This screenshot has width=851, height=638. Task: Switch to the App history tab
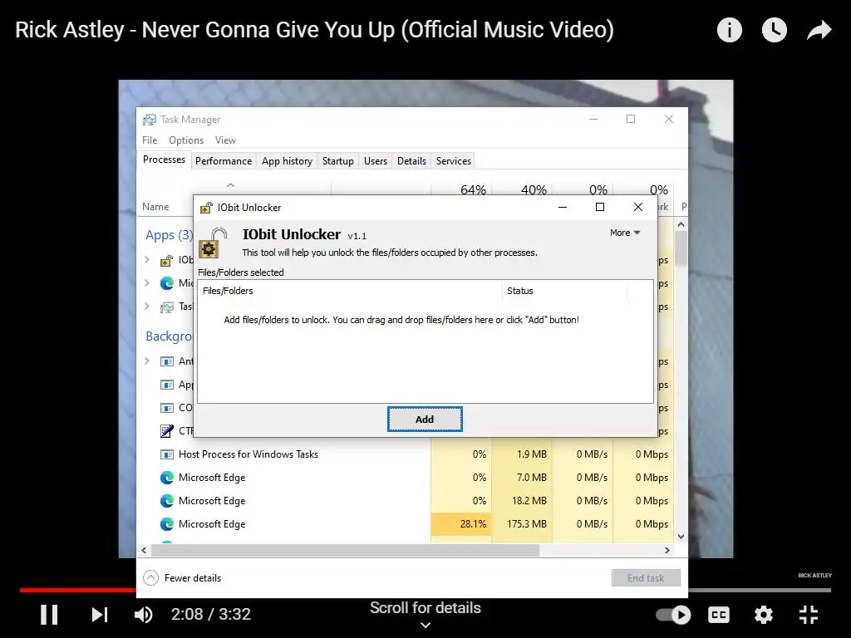pyautogui.click(x=287, y=161)
